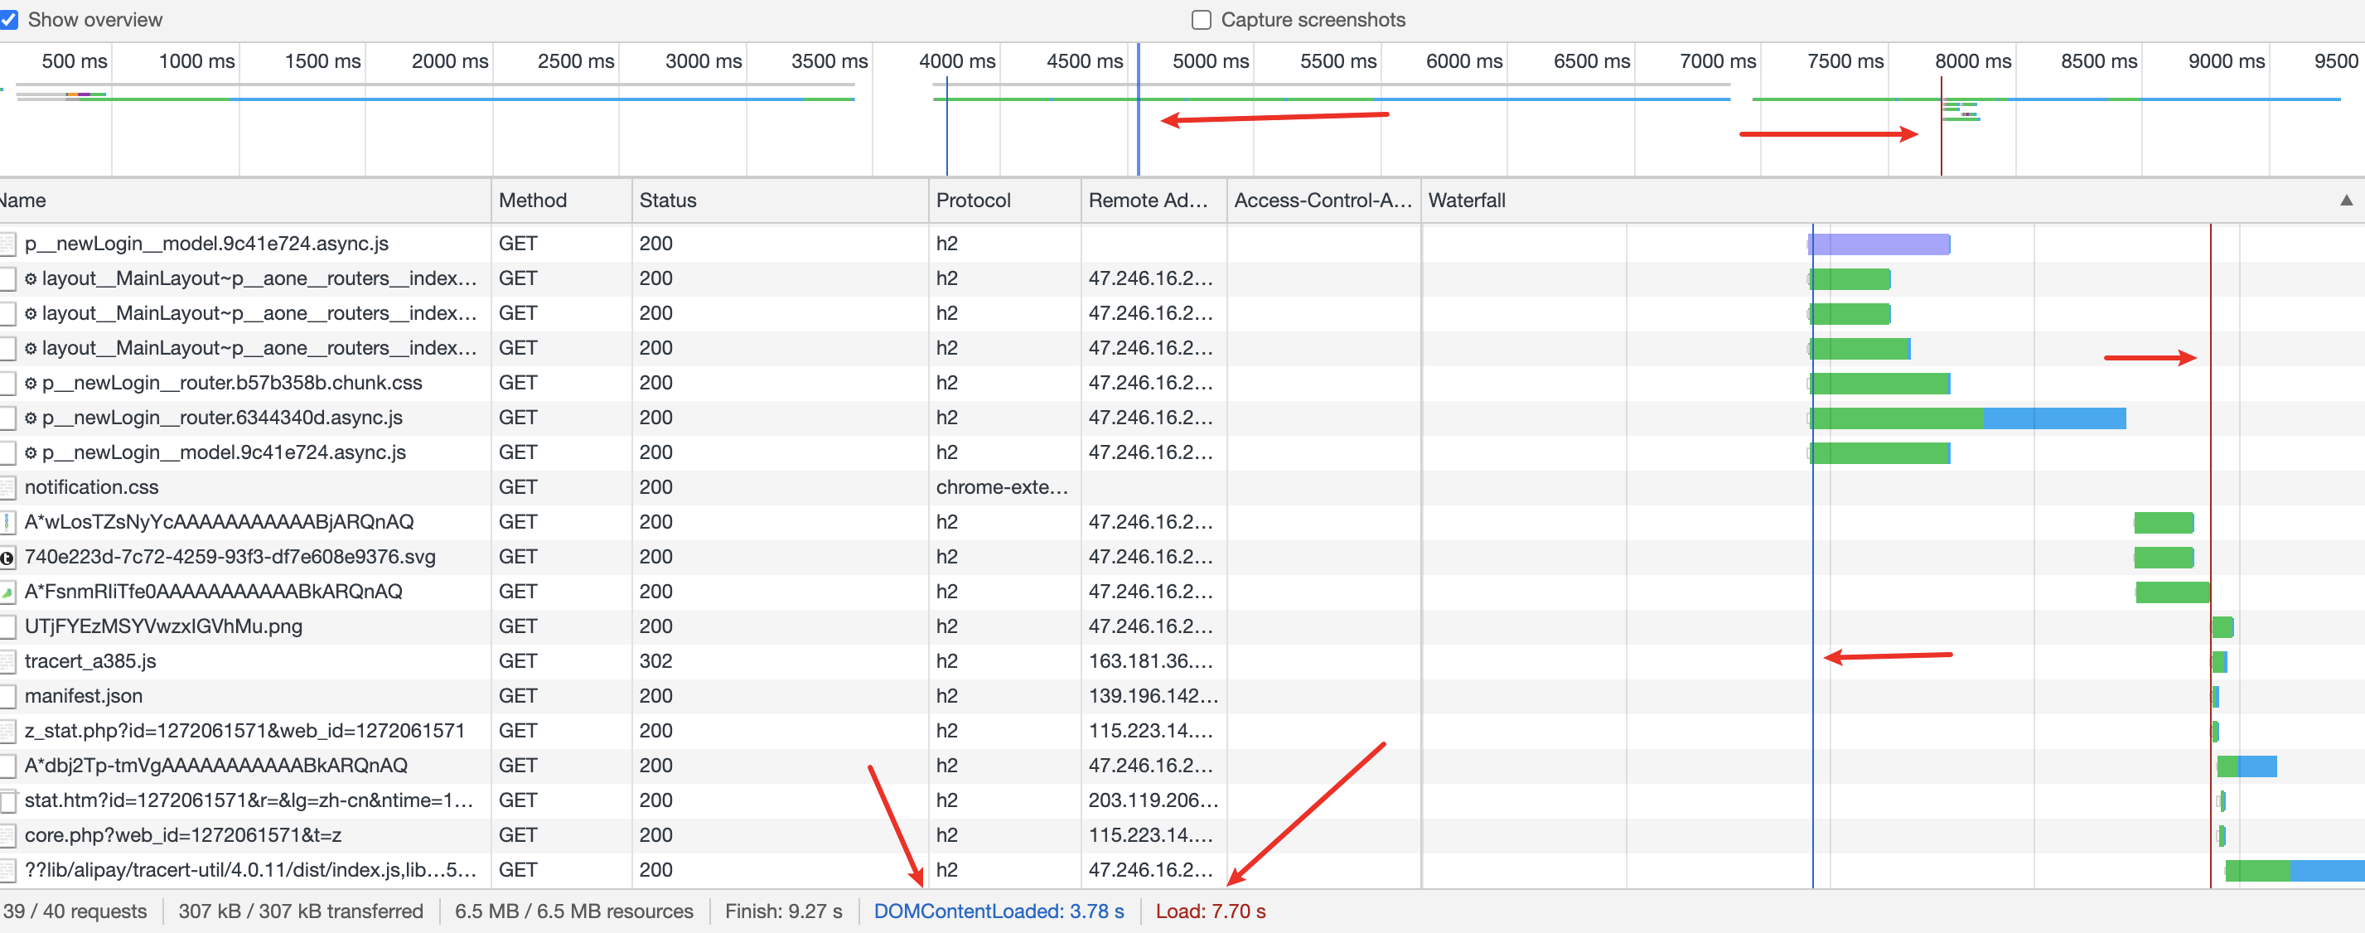The height and width of the screenshot is (933, 2365).
Task: Click blue waterfall bar of router.6344340d.async.js
Action: click(2053, 418)
